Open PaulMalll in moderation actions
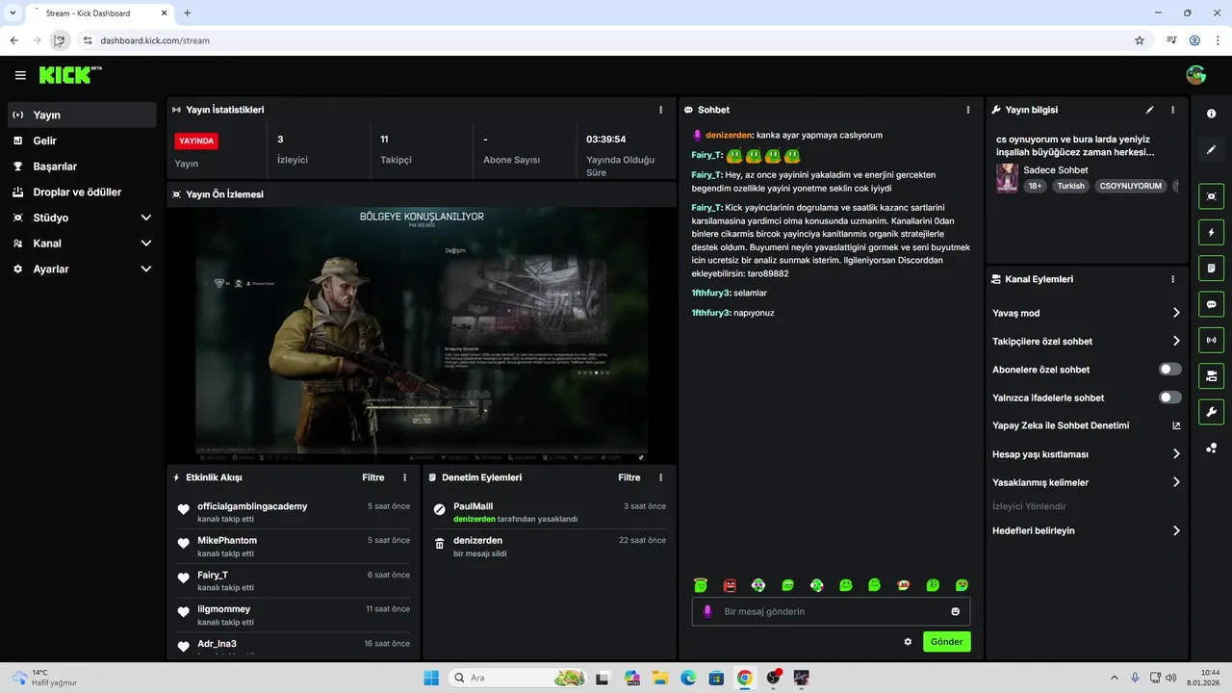The height and width of the screenshot is (693, 1232). (473, 506)
